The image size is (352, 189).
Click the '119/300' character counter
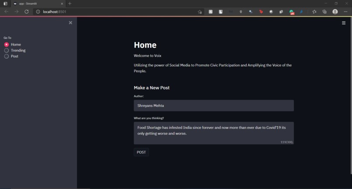pyautogui.click(x=286, y=142)
